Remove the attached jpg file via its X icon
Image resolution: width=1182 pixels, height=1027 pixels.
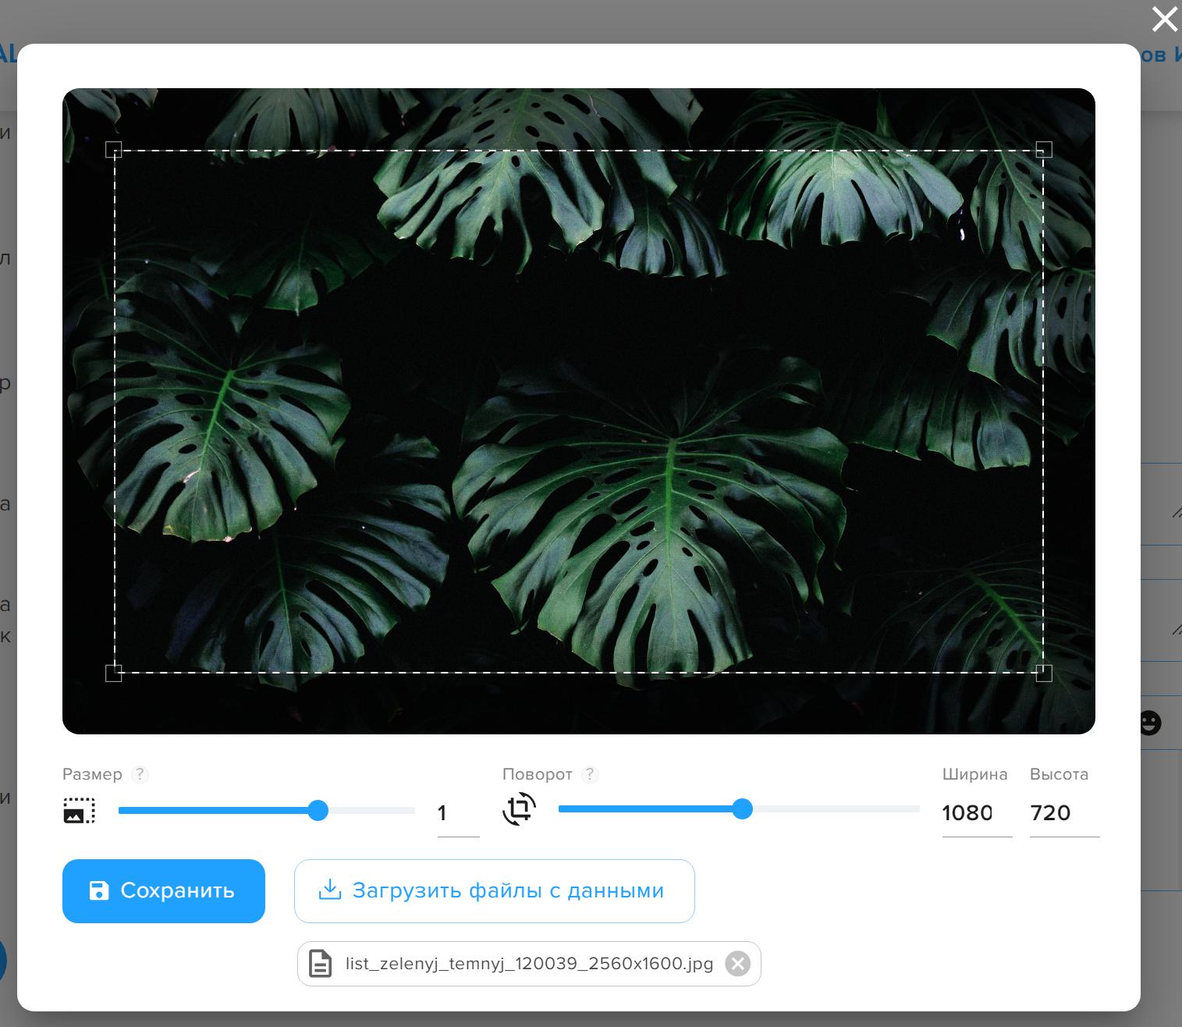point(737,963)
